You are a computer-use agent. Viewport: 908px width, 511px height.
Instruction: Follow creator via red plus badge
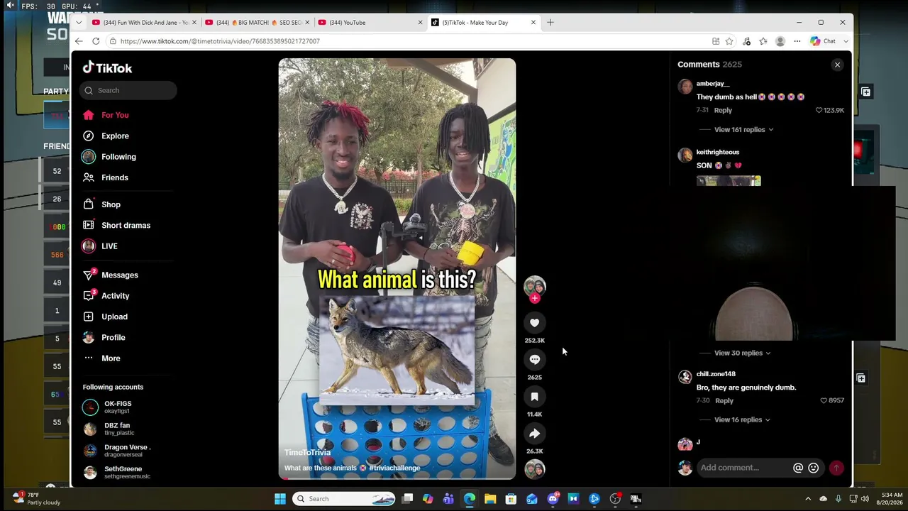535,298
